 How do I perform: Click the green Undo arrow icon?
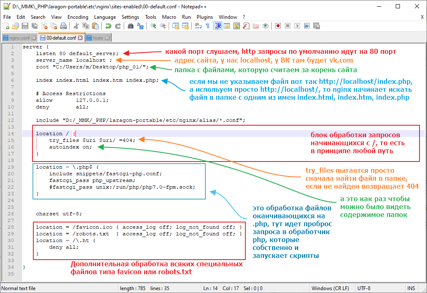pyautogui.click(x=108, y=26)
